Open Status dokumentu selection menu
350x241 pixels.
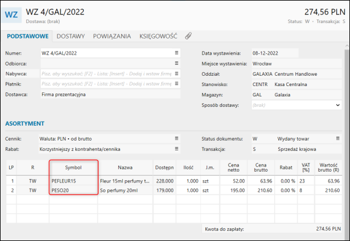coord(338,139)
